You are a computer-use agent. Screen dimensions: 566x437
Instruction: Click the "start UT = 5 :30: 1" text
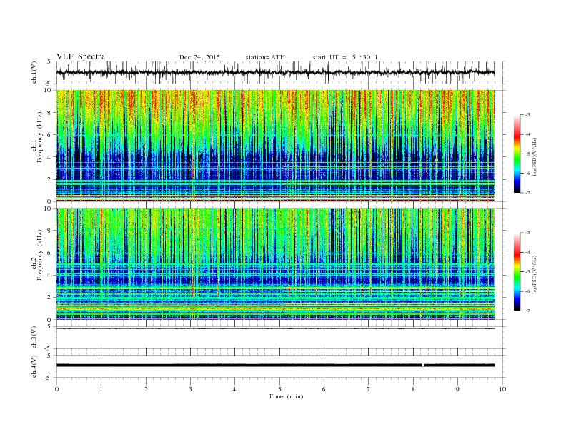coord(345,57)
